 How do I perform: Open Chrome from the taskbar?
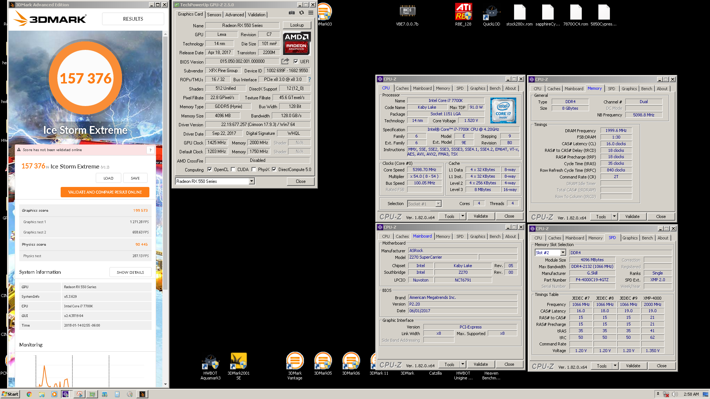(29, 394)
